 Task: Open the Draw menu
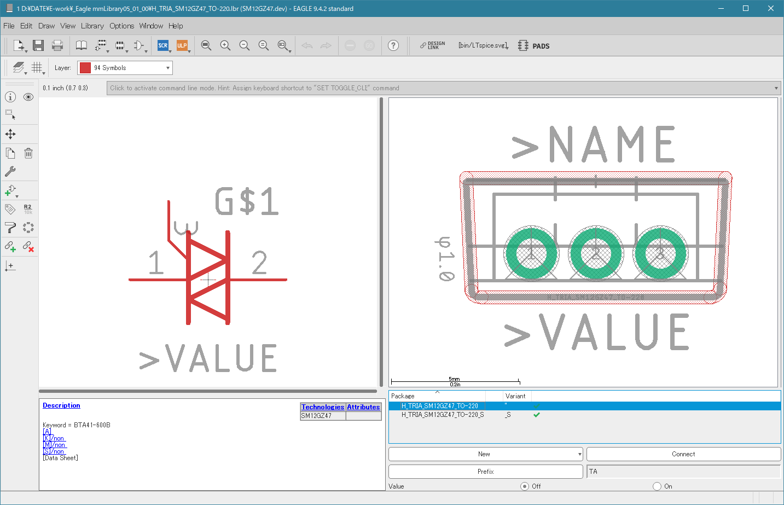[47, 26]
